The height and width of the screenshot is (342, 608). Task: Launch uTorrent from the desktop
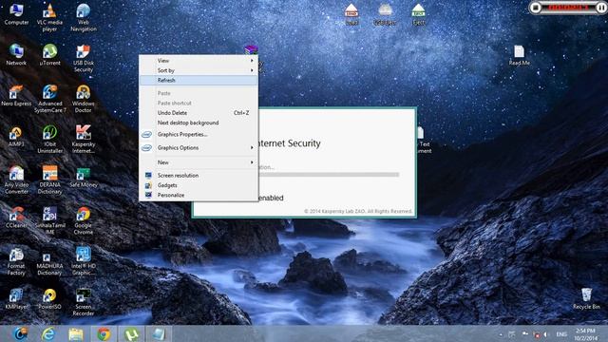click(x=49, y=55)
